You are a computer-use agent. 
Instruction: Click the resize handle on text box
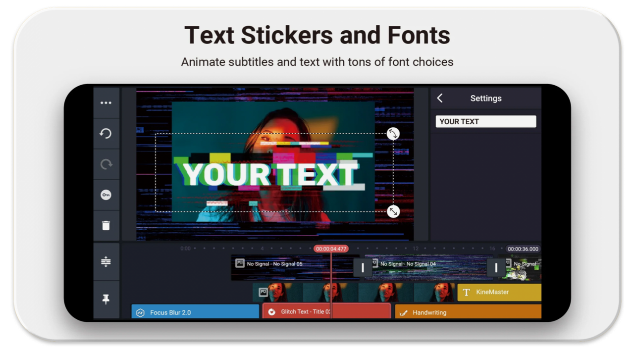pos(393,211)
